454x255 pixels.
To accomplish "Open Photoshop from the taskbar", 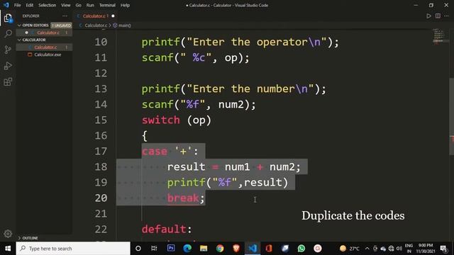I will pos(171,248).
